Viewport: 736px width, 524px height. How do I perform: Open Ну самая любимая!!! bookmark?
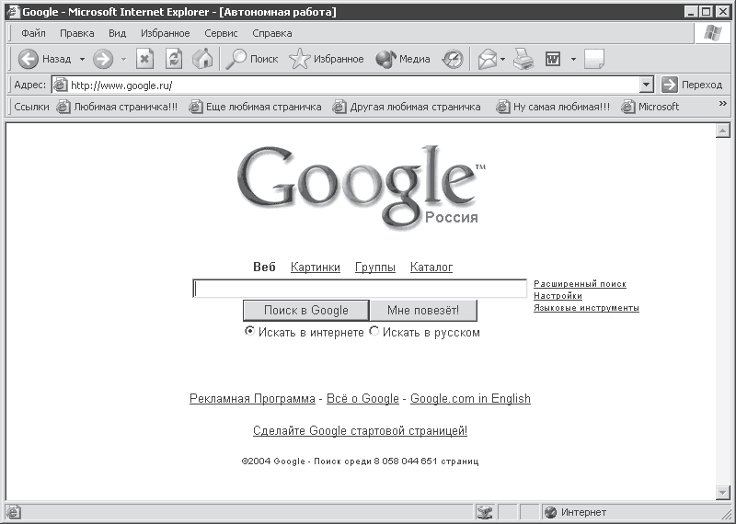553,107
